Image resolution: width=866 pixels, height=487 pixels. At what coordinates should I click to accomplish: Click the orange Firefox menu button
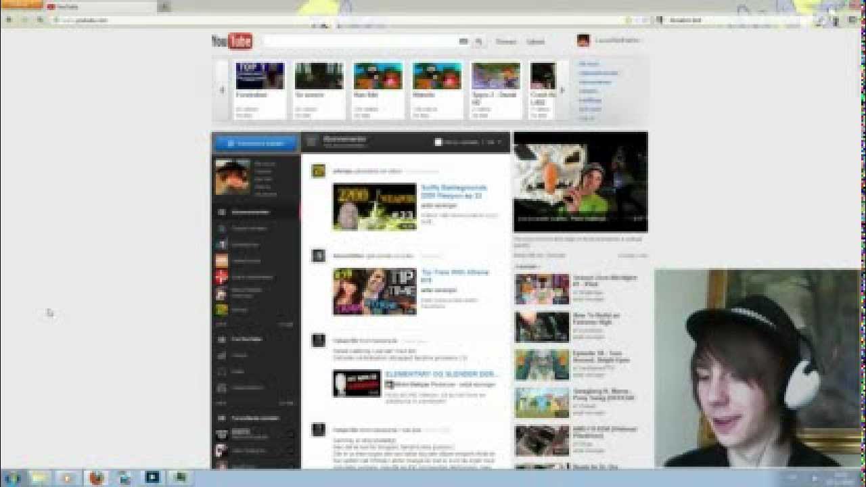tap(20, 5)
